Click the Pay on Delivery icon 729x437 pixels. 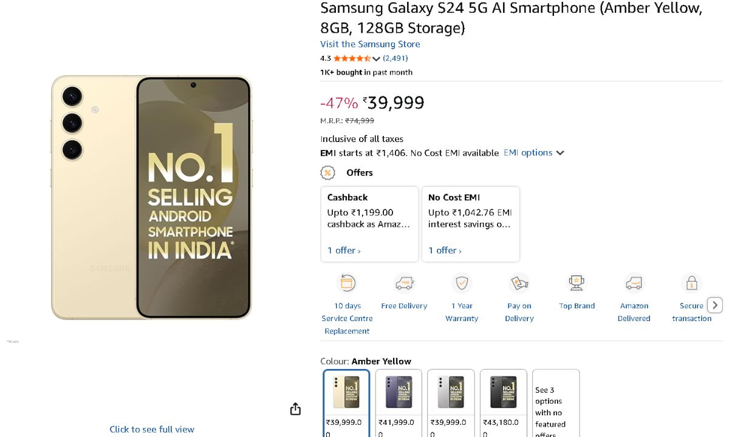(x=519, y=283)
